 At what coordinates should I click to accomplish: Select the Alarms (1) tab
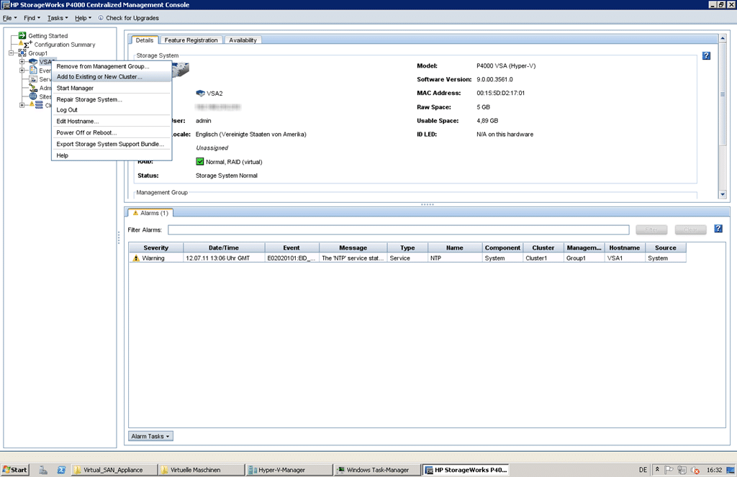(150, 213)
